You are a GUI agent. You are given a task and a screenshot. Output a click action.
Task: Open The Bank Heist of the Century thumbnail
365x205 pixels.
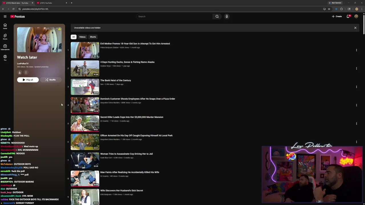(85, 87)
